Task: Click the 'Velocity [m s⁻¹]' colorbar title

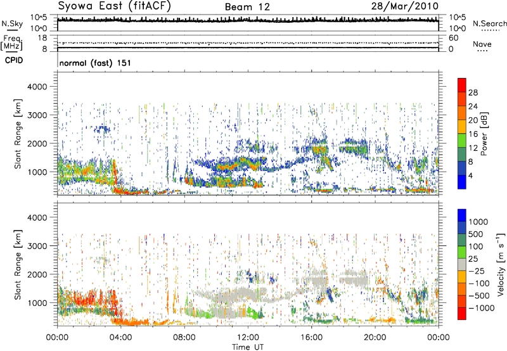Action: 501,264
